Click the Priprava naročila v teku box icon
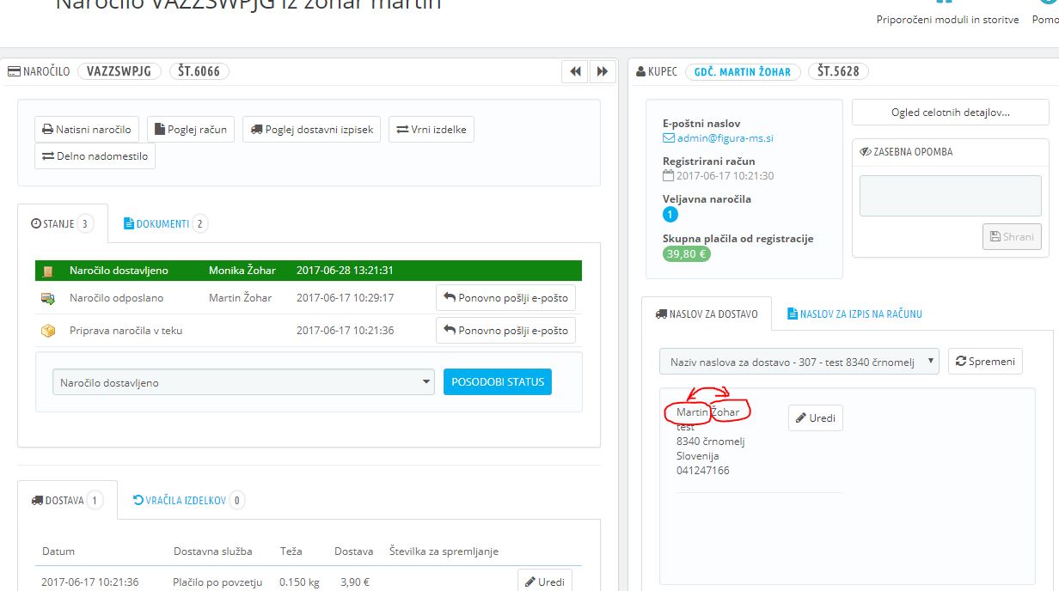 (x=48, y=331)
